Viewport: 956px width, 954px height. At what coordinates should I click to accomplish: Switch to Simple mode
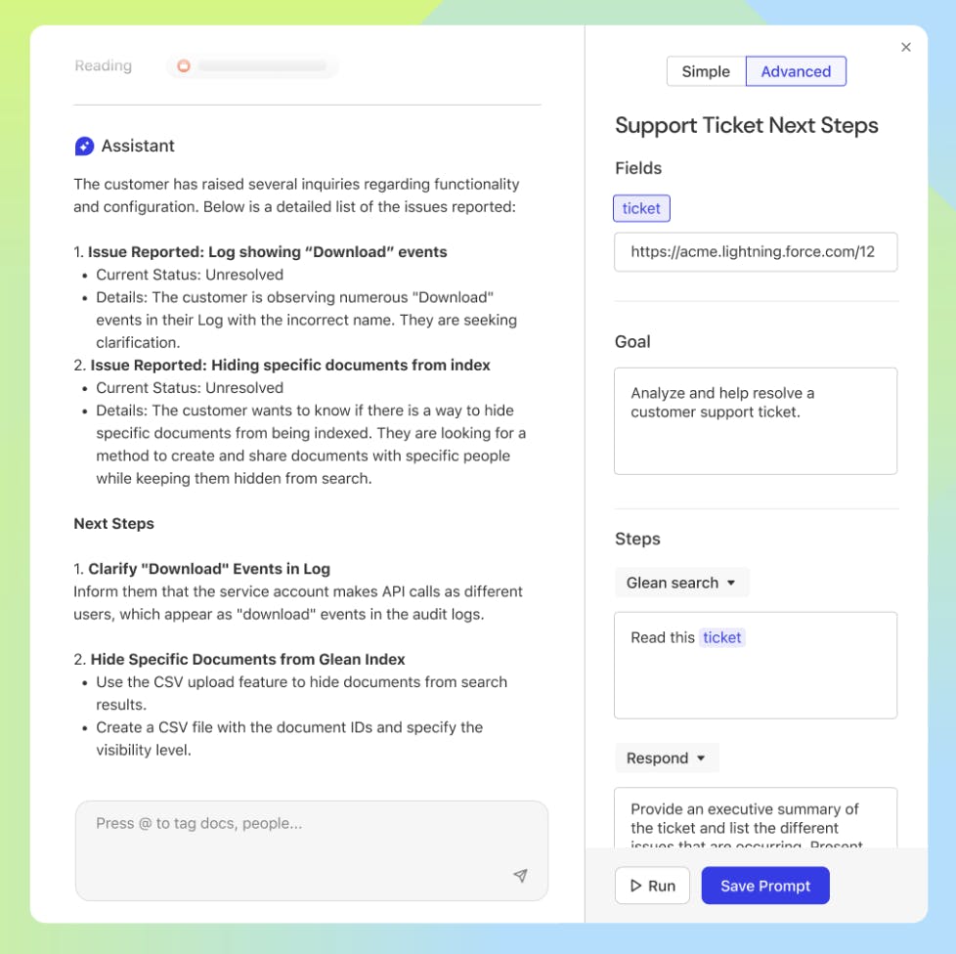(706, 71)
